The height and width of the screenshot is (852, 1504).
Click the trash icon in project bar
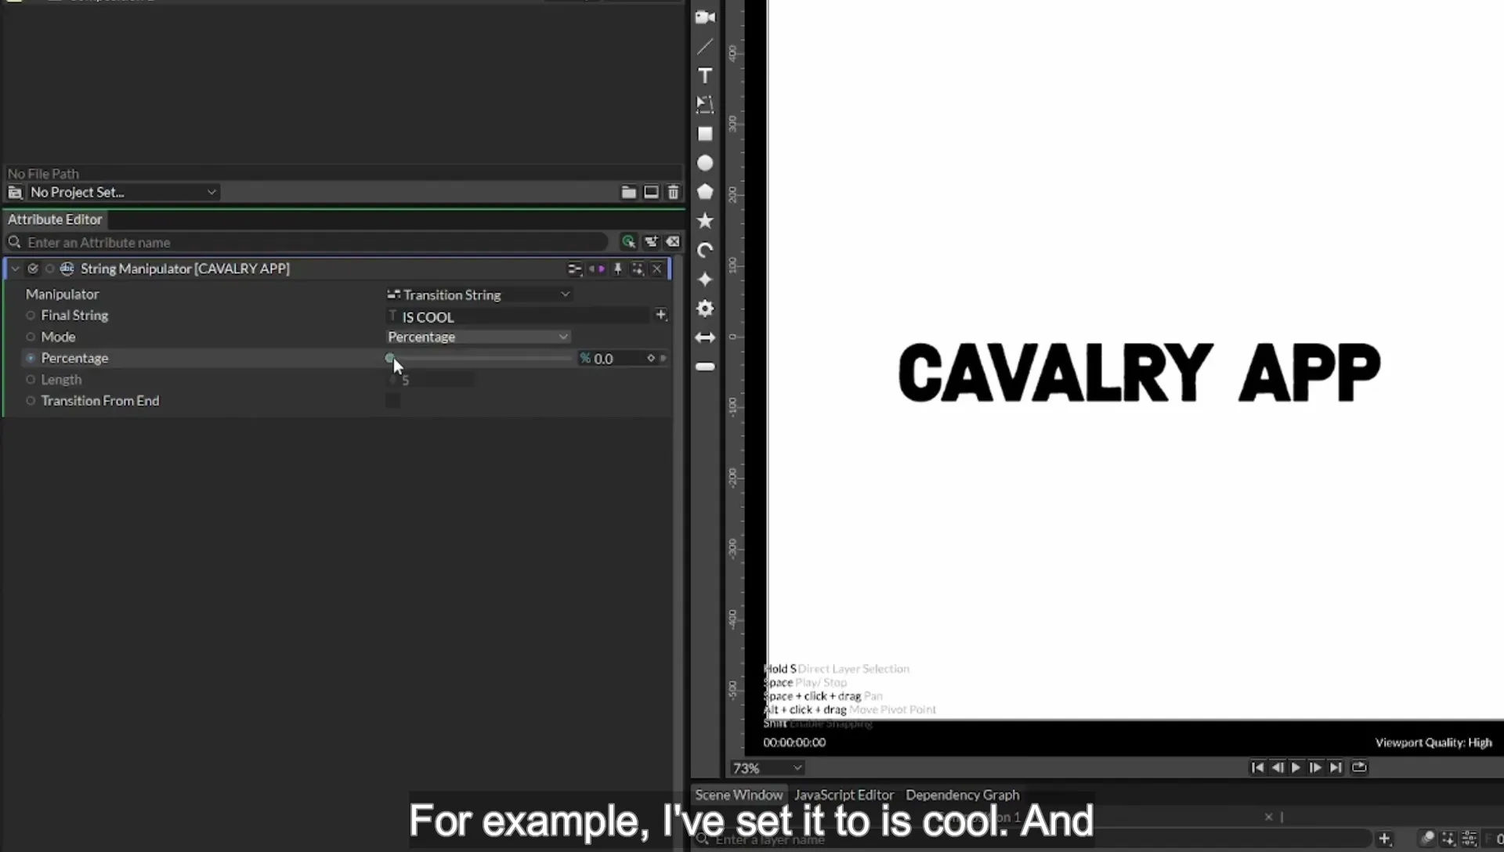click(x=673, y=192)
